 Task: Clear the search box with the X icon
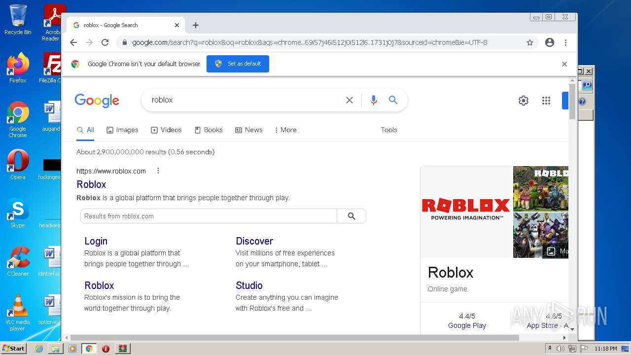point(350,100)
